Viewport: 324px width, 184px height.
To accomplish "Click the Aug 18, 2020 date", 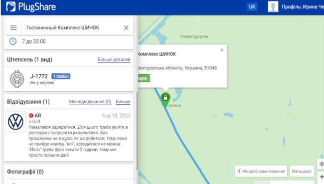I will pos(116,116).
